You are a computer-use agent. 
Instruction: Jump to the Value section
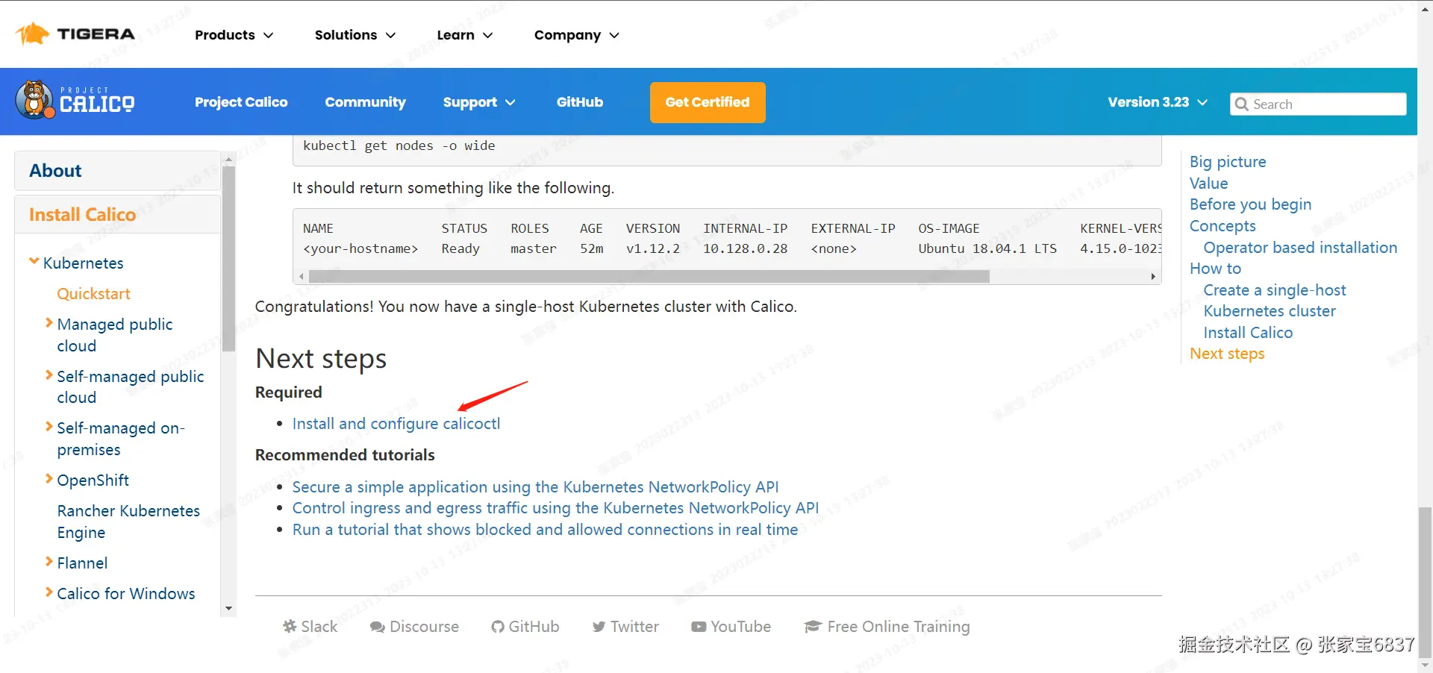coord(1209,184)
